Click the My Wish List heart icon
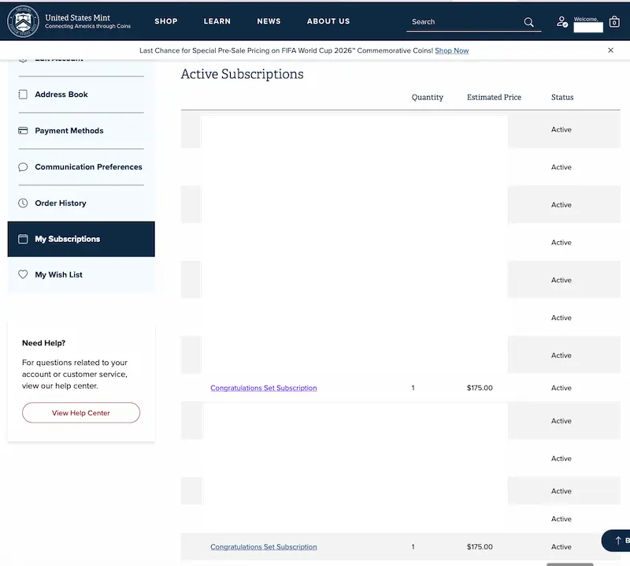 (x=23, y=274)
